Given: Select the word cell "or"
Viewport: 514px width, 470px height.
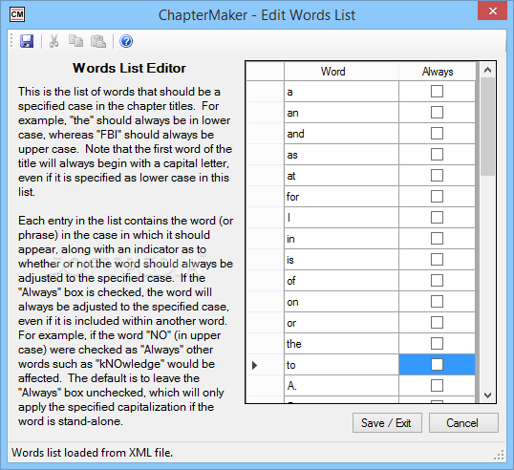Looking at the screenshot, I should click(341, 322).
